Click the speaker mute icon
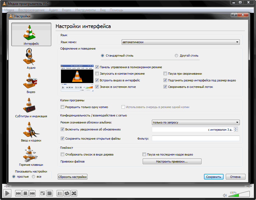The height and width of the screenshot is (200, 256). (x=225, y=195)
